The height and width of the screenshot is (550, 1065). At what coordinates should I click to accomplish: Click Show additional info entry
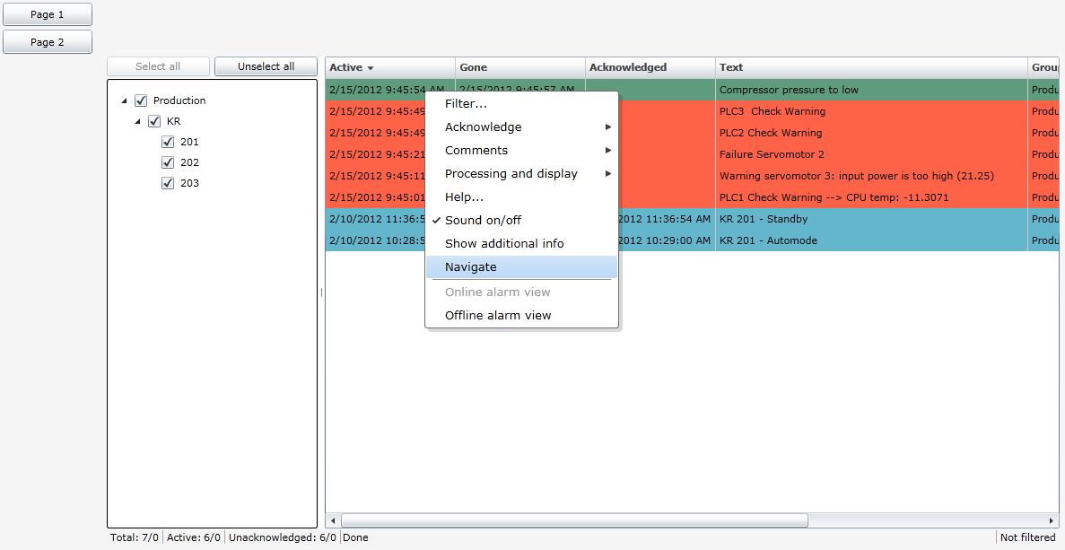click(x=504, y=244)
